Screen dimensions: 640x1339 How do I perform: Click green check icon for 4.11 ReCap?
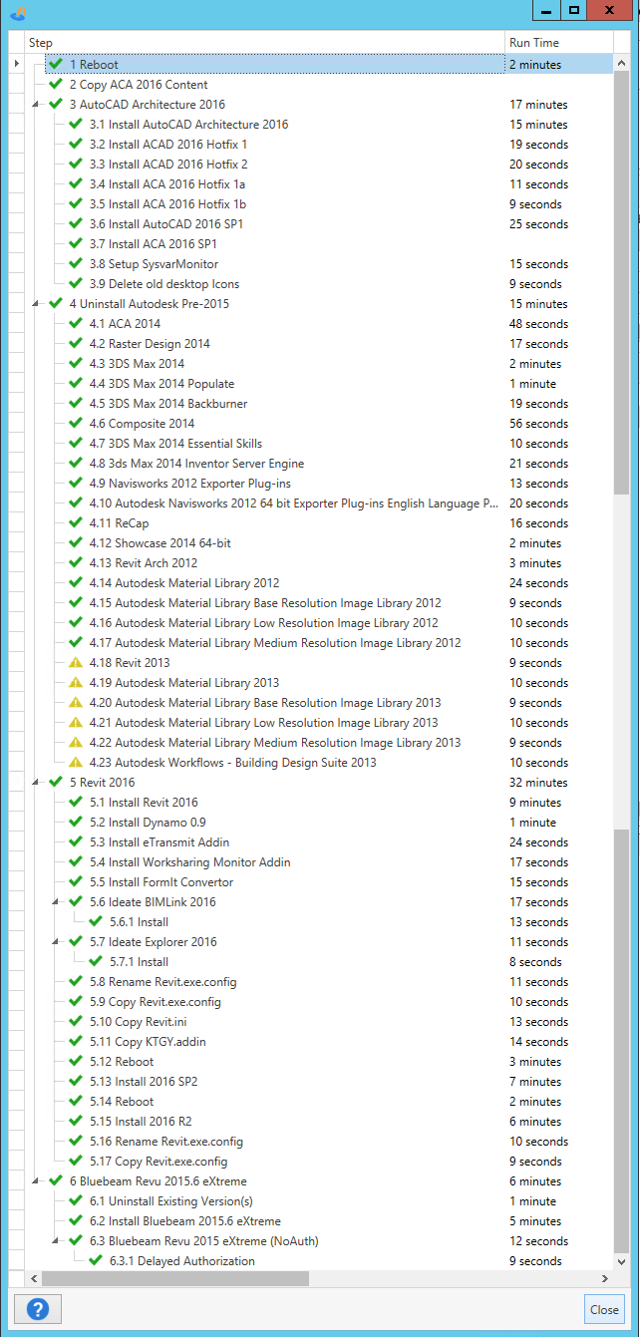[x=76, y=523]
